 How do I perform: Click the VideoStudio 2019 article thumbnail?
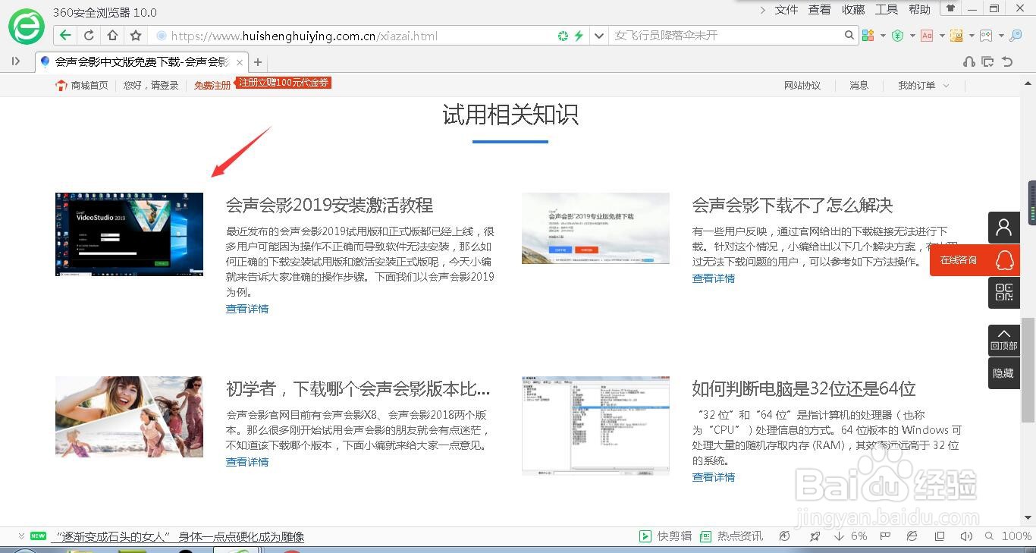coord(129,234)
